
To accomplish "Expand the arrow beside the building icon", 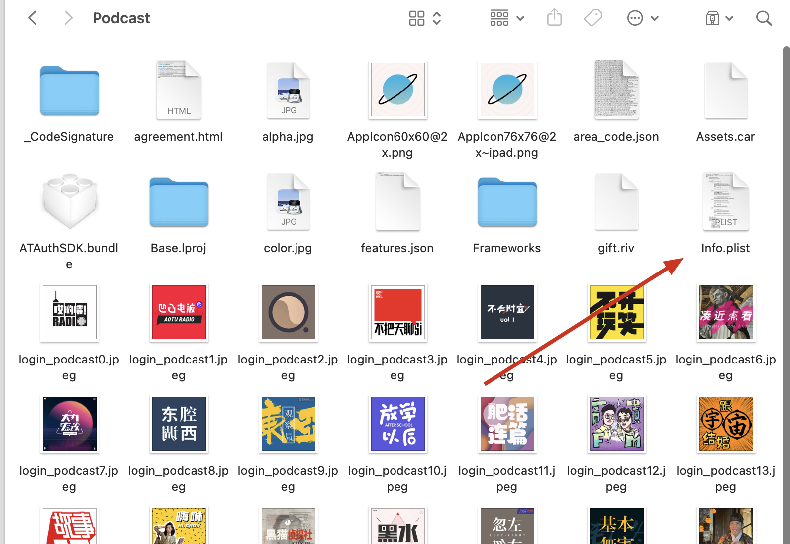I will point(729,19).
